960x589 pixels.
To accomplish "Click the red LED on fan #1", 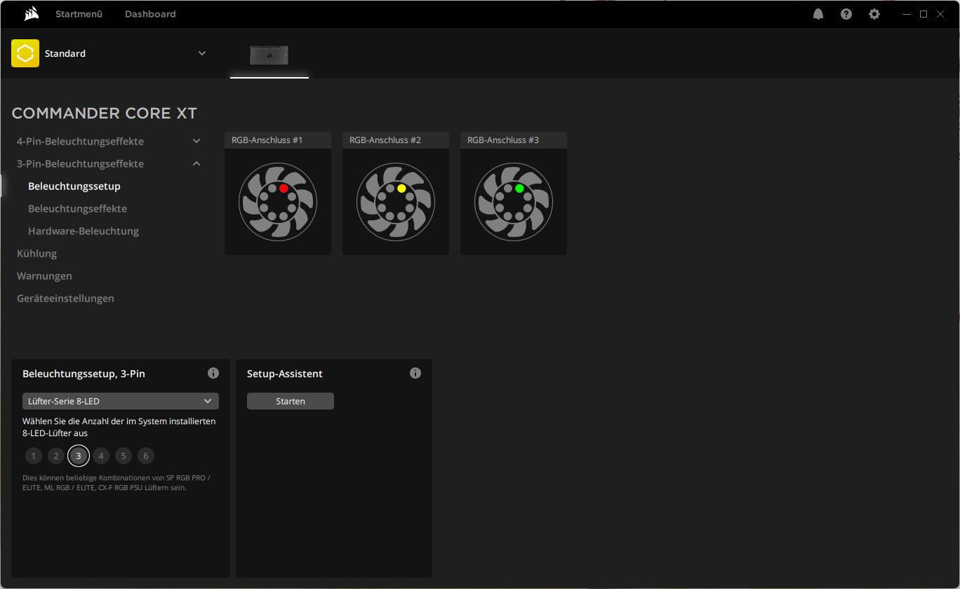I will coord(284,189).
